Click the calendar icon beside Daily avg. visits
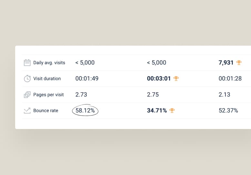Image resolution: width=251 pixels, height=175 pixels. click(27, 63)
